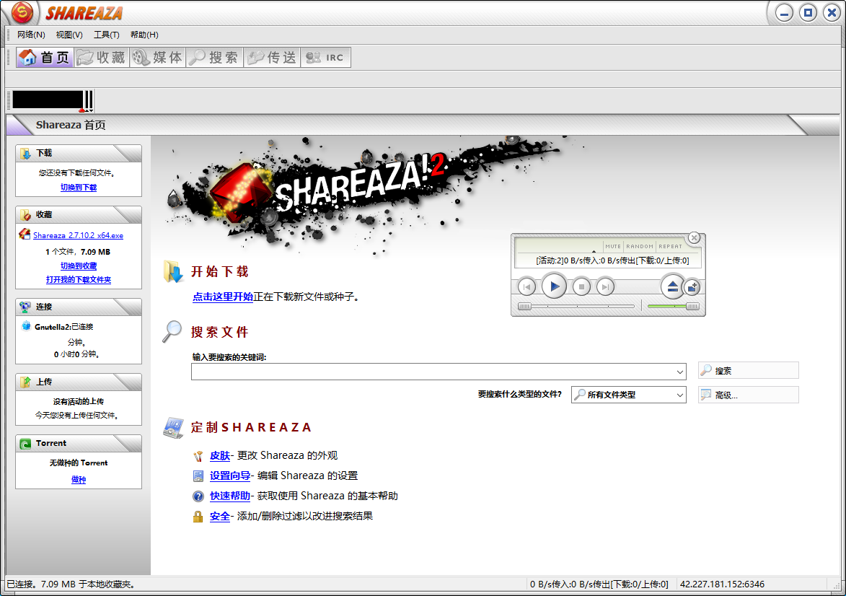Skip to the next track in the media player
The width and height of the screenshot is (846, 596).
(x=605, y=286)
